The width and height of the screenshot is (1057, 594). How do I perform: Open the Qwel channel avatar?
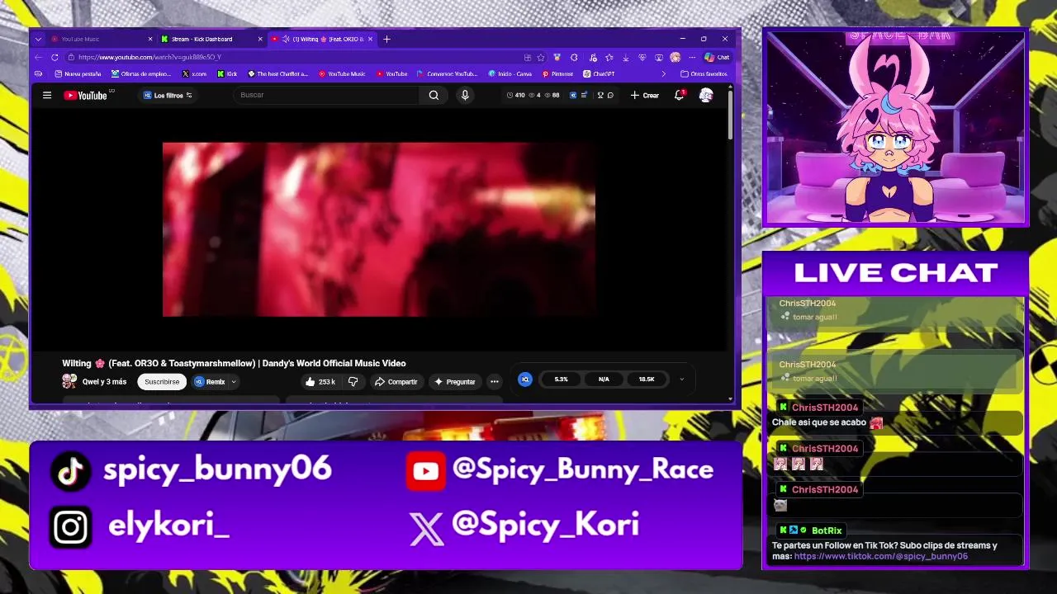pyautogui.click(x=69, y=382)
